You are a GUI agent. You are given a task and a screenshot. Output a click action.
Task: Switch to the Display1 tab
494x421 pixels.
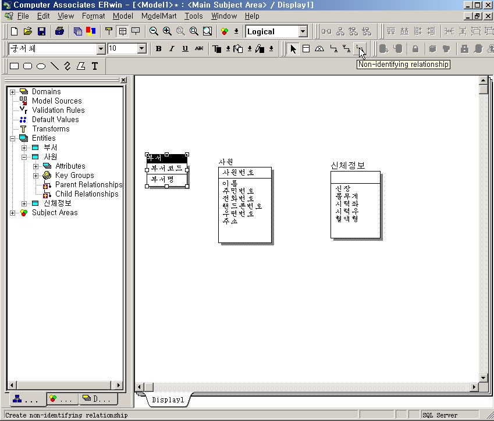point(168,400)
